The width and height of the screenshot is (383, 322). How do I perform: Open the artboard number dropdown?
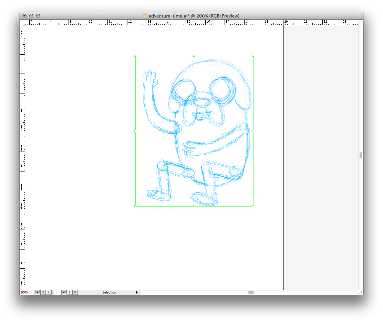[x=64, y=292]
